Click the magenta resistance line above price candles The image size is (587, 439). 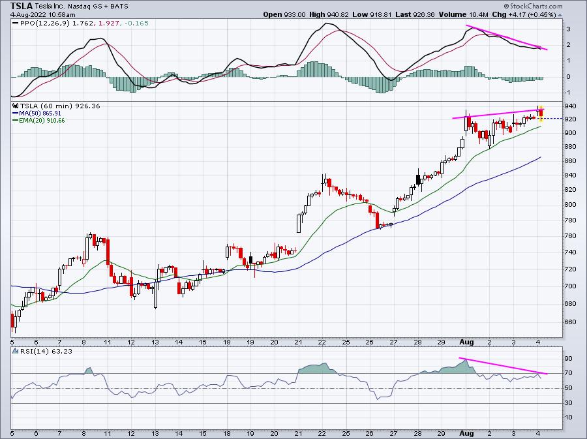click(x=498, y=114)
